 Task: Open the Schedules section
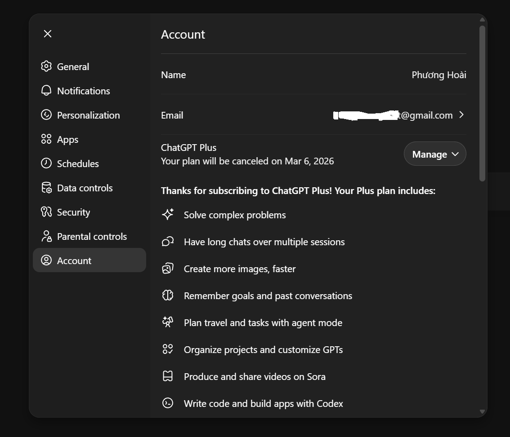pos(89,164)
